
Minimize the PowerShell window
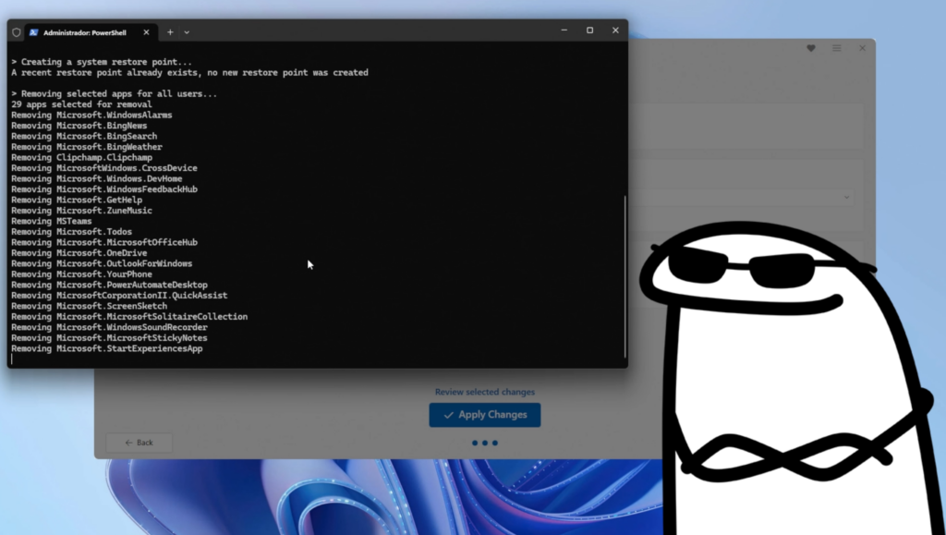pyautogui.click(x=564, y=30)
